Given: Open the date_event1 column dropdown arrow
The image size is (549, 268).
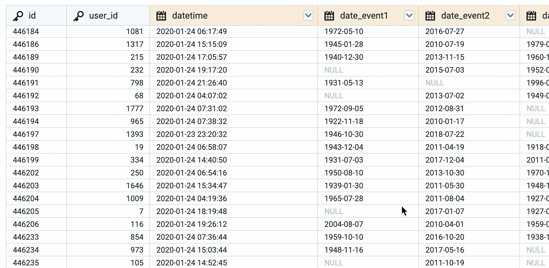Looking at the screenshot, I should [x=409, y=15].
